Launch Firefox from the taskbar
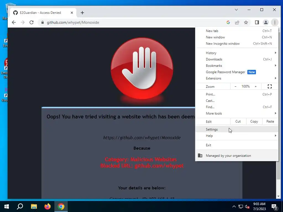 [48, 206]
